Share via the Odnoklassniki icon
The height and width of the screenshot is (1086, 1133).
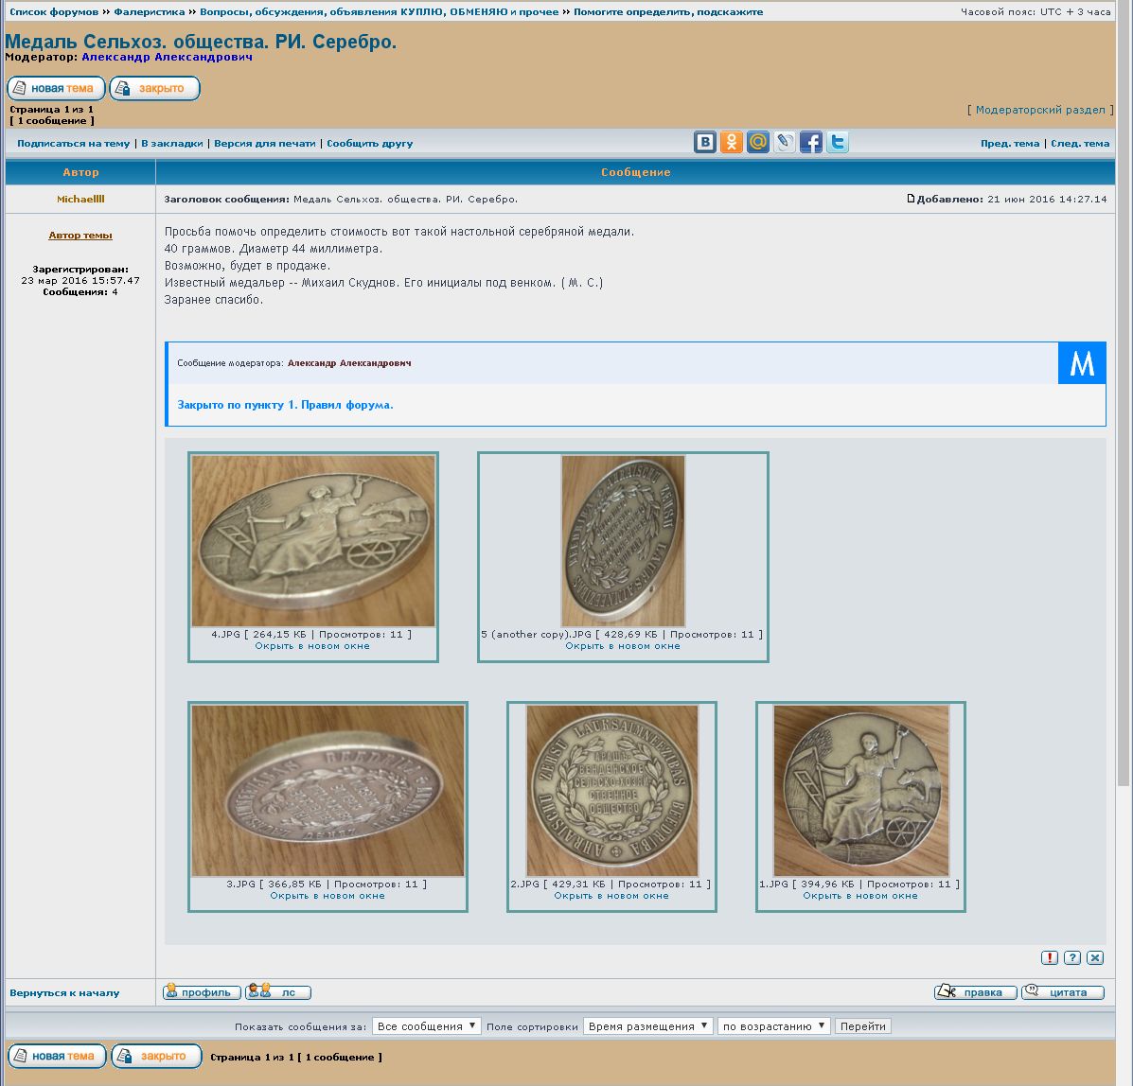click(x=732, y=143)
